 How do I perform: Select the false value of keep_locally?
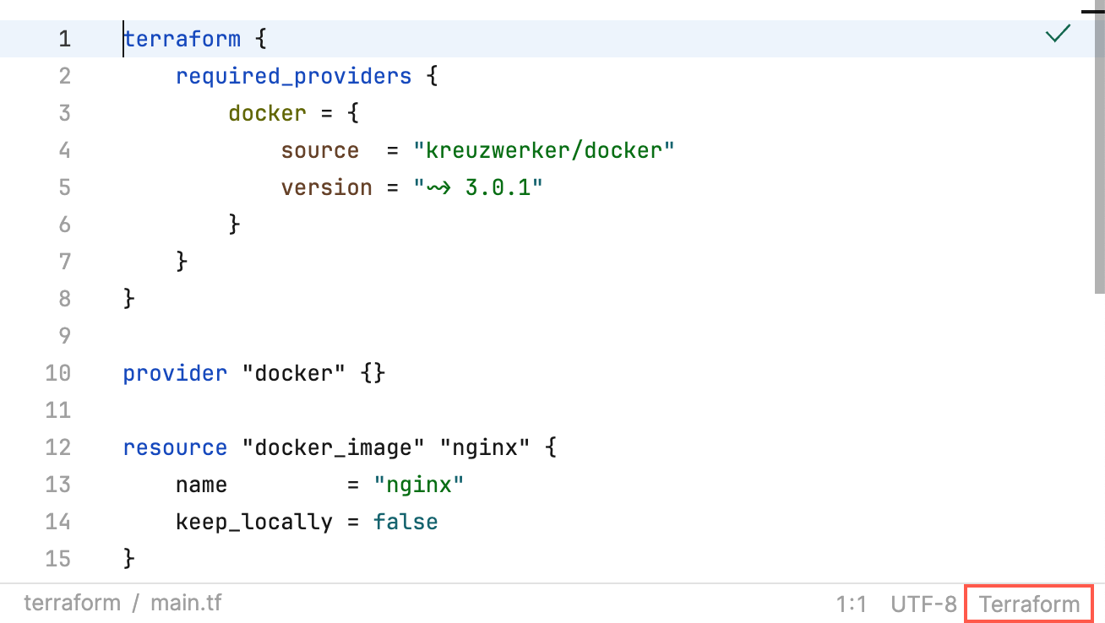(x=406, y=521)
